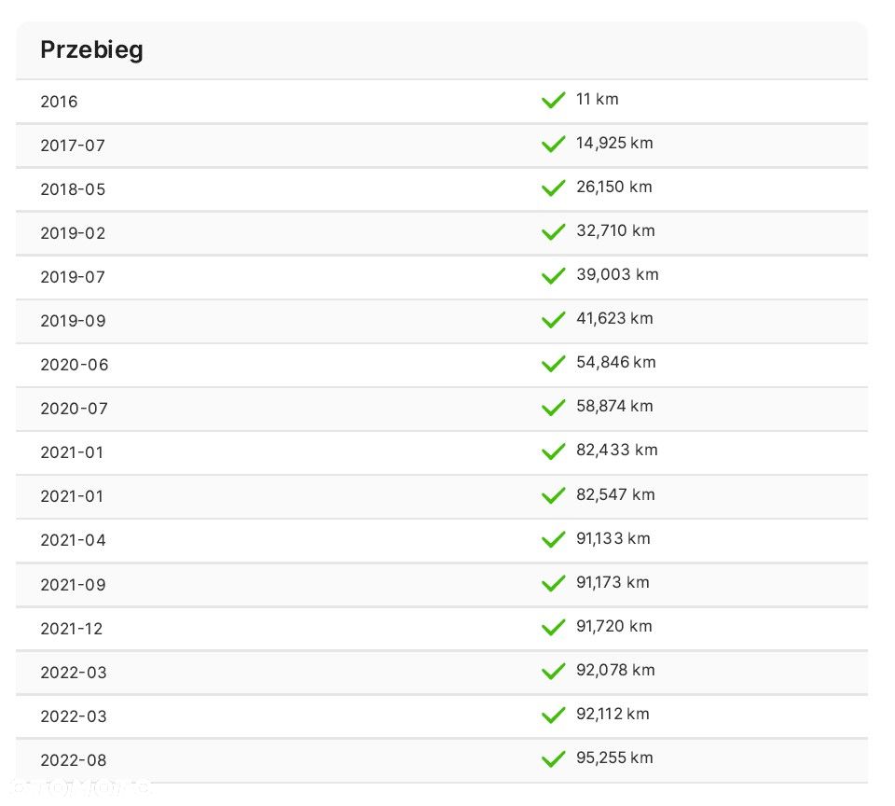Click the 2021-09 date entry
The width and height of the screenshot is (895, 806).
click(73, 585)
